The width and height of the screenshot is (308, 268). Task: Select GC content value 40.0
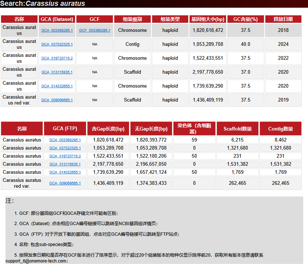(x=246, y=44)
